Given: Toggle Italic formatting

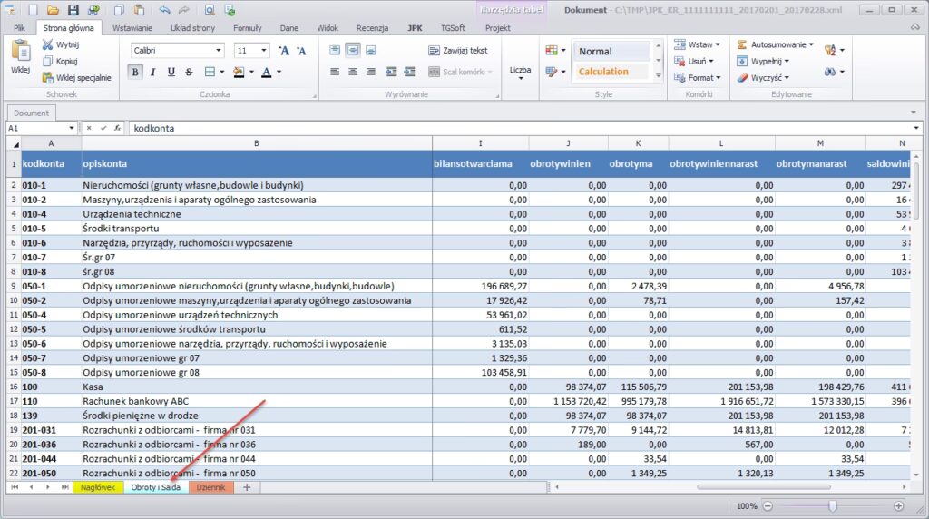Looking at the screenshot, I should [x=152, y=72].
